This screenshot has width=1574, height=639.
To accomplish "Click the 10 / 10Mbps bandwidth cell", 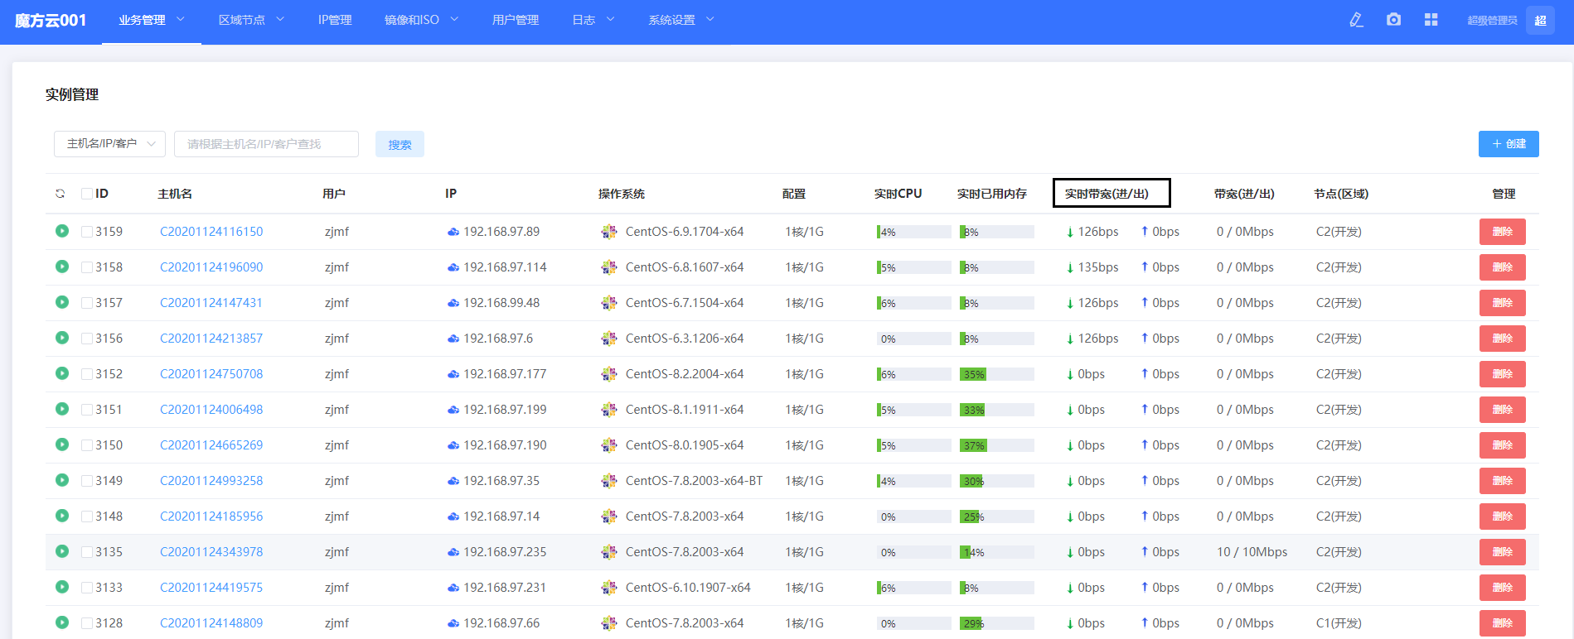I will coord(1252,552).
